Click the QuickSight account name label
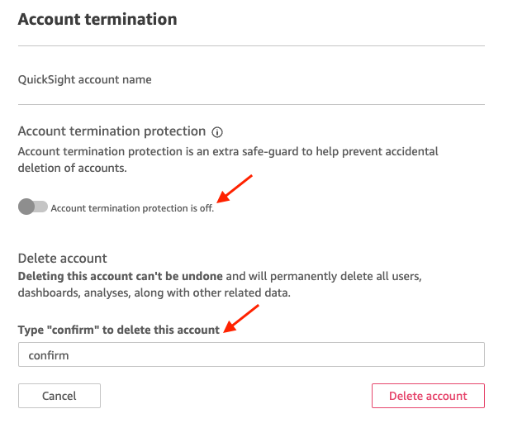 click(x=84, y=79)
